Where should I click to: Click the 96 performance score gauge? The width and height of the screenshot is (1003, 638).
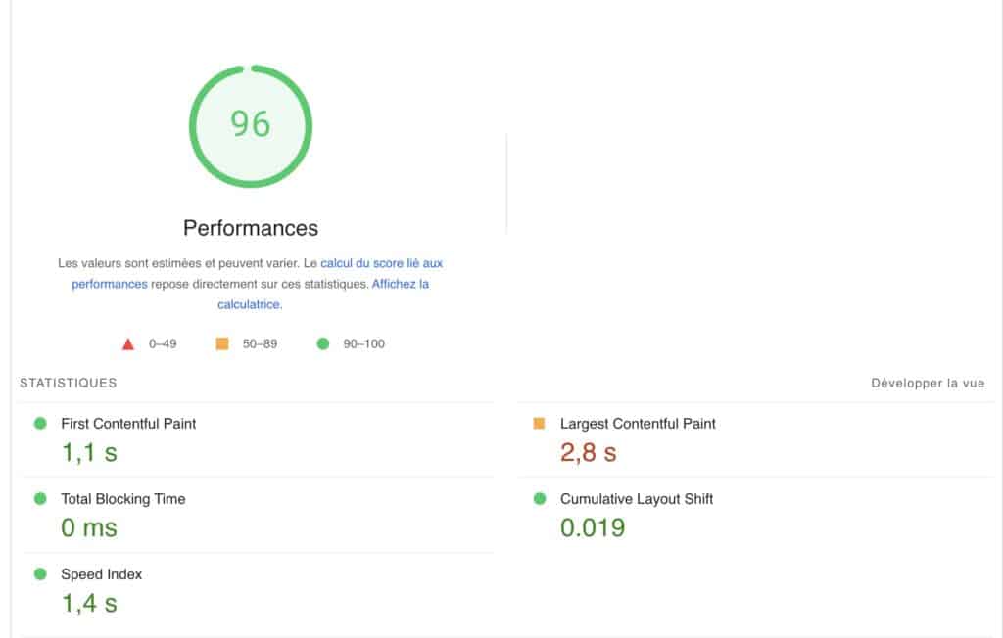pos(250,125)
